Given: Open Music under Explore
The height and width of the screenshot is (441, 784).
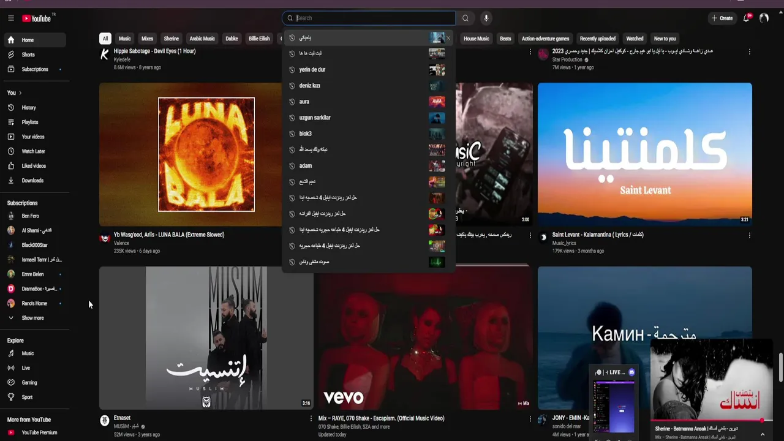Looking at the screenshot, I should pyautogui.click(x=35, y=353).
